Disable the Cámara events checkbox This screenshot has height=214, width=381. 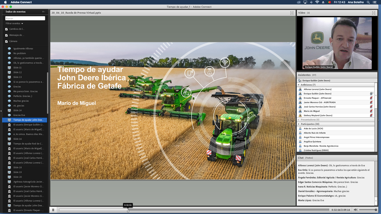coord(6,41)
